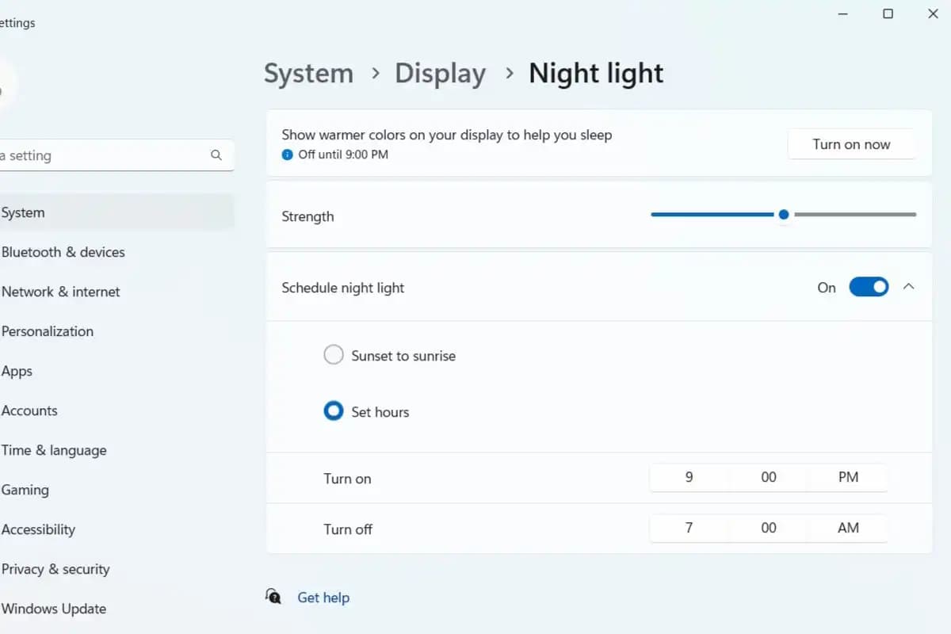This screenshot has height=634, width=951.
Task: Click the info icon beside Off until 9:00 PM
Action: click(288, 155)
